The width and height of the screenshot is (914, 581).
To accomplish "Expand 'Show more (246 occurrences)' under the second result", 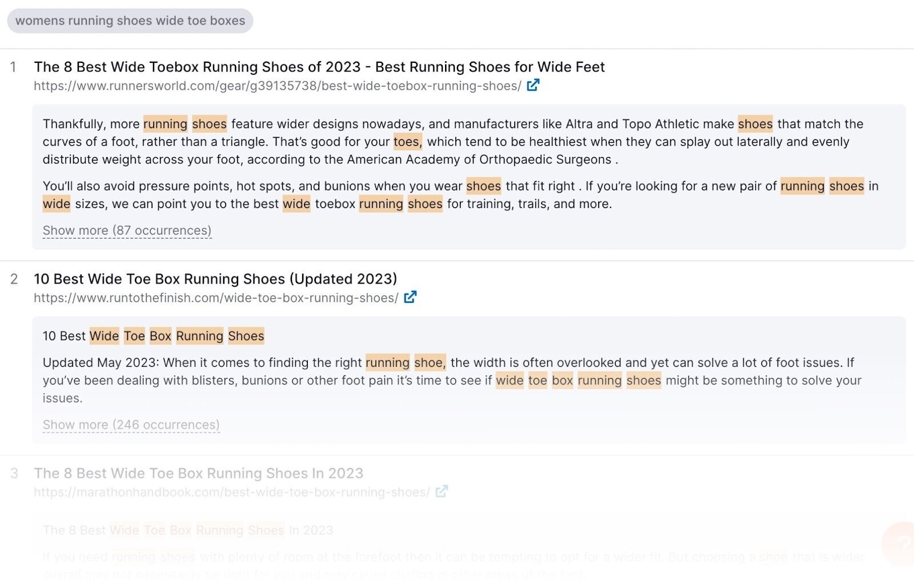I will click(130, 424).
